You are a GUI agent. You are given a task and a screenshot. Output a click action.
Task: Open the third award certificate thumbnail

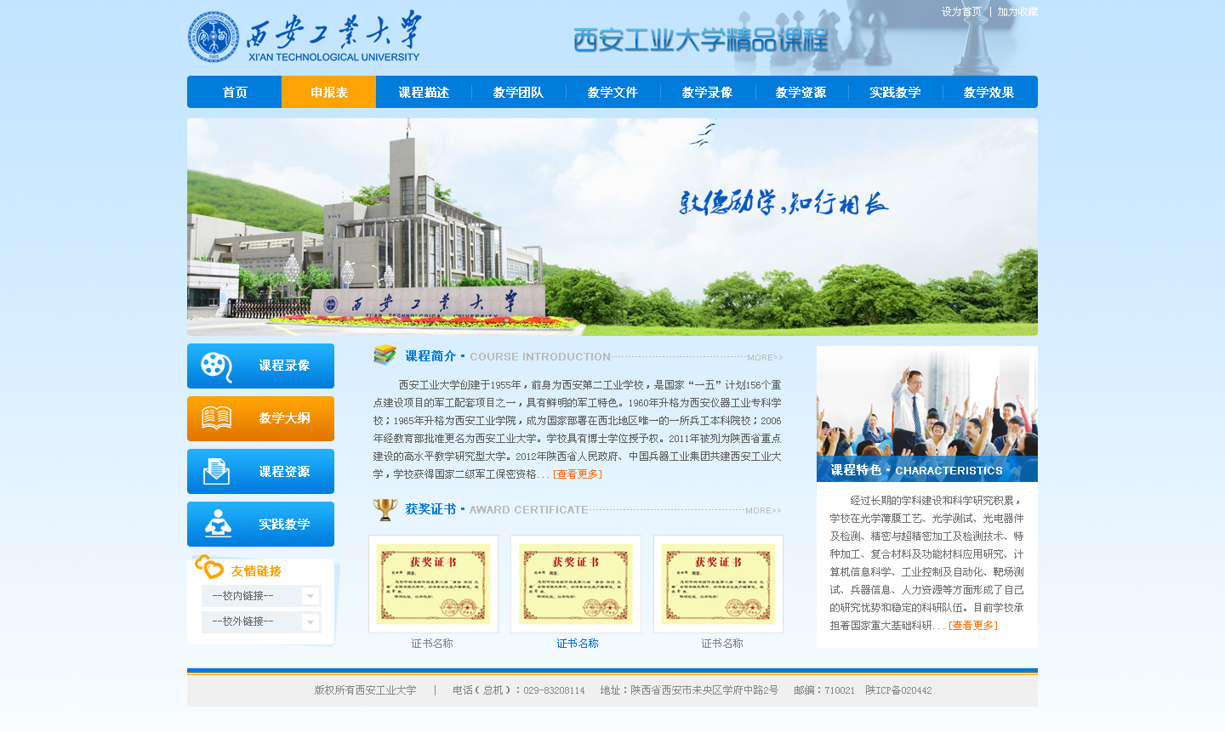(718, 584)
